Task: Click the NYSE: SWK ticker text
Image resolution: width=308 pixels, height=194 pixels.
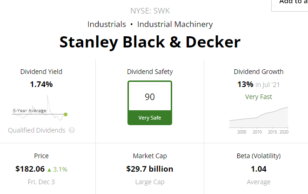Action: pyautogui.click(x=150, y=11)
